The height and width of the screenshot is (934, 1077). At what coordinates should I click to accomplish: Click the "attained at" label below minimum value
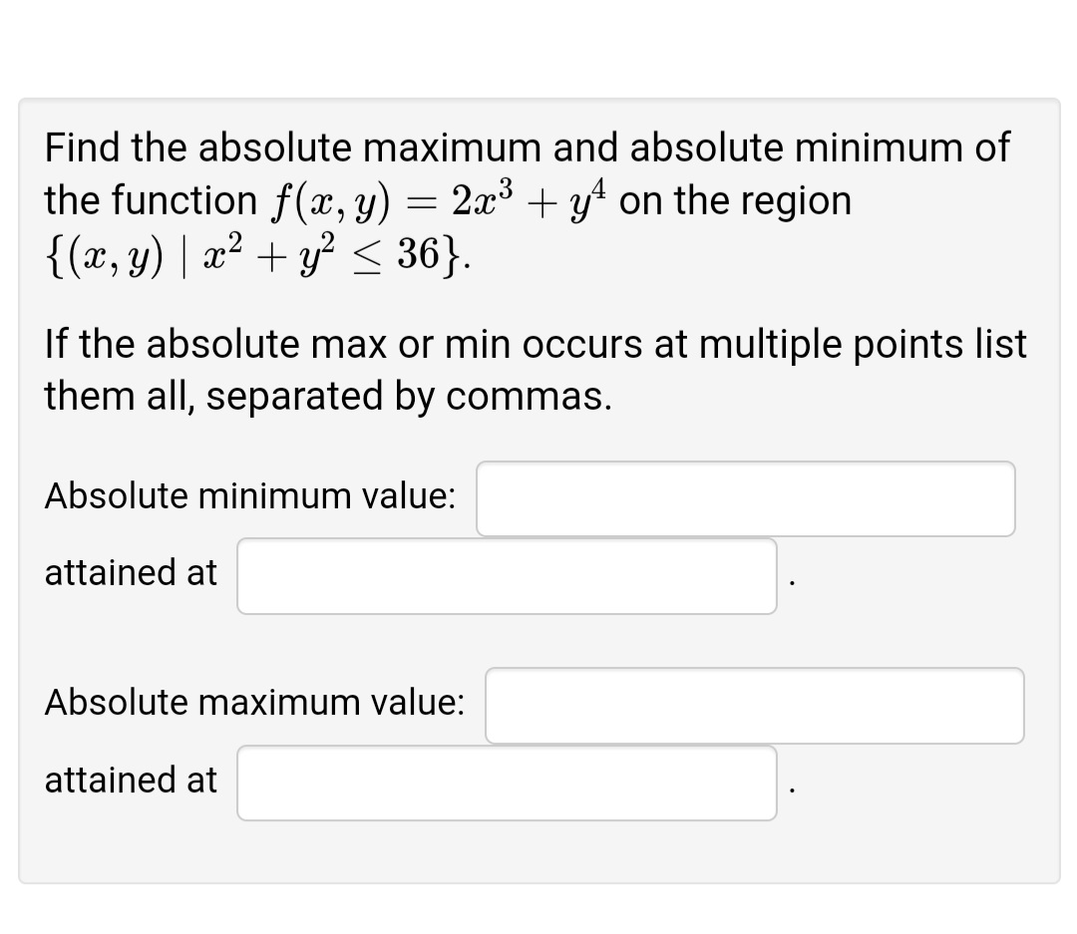coord(131,573)
